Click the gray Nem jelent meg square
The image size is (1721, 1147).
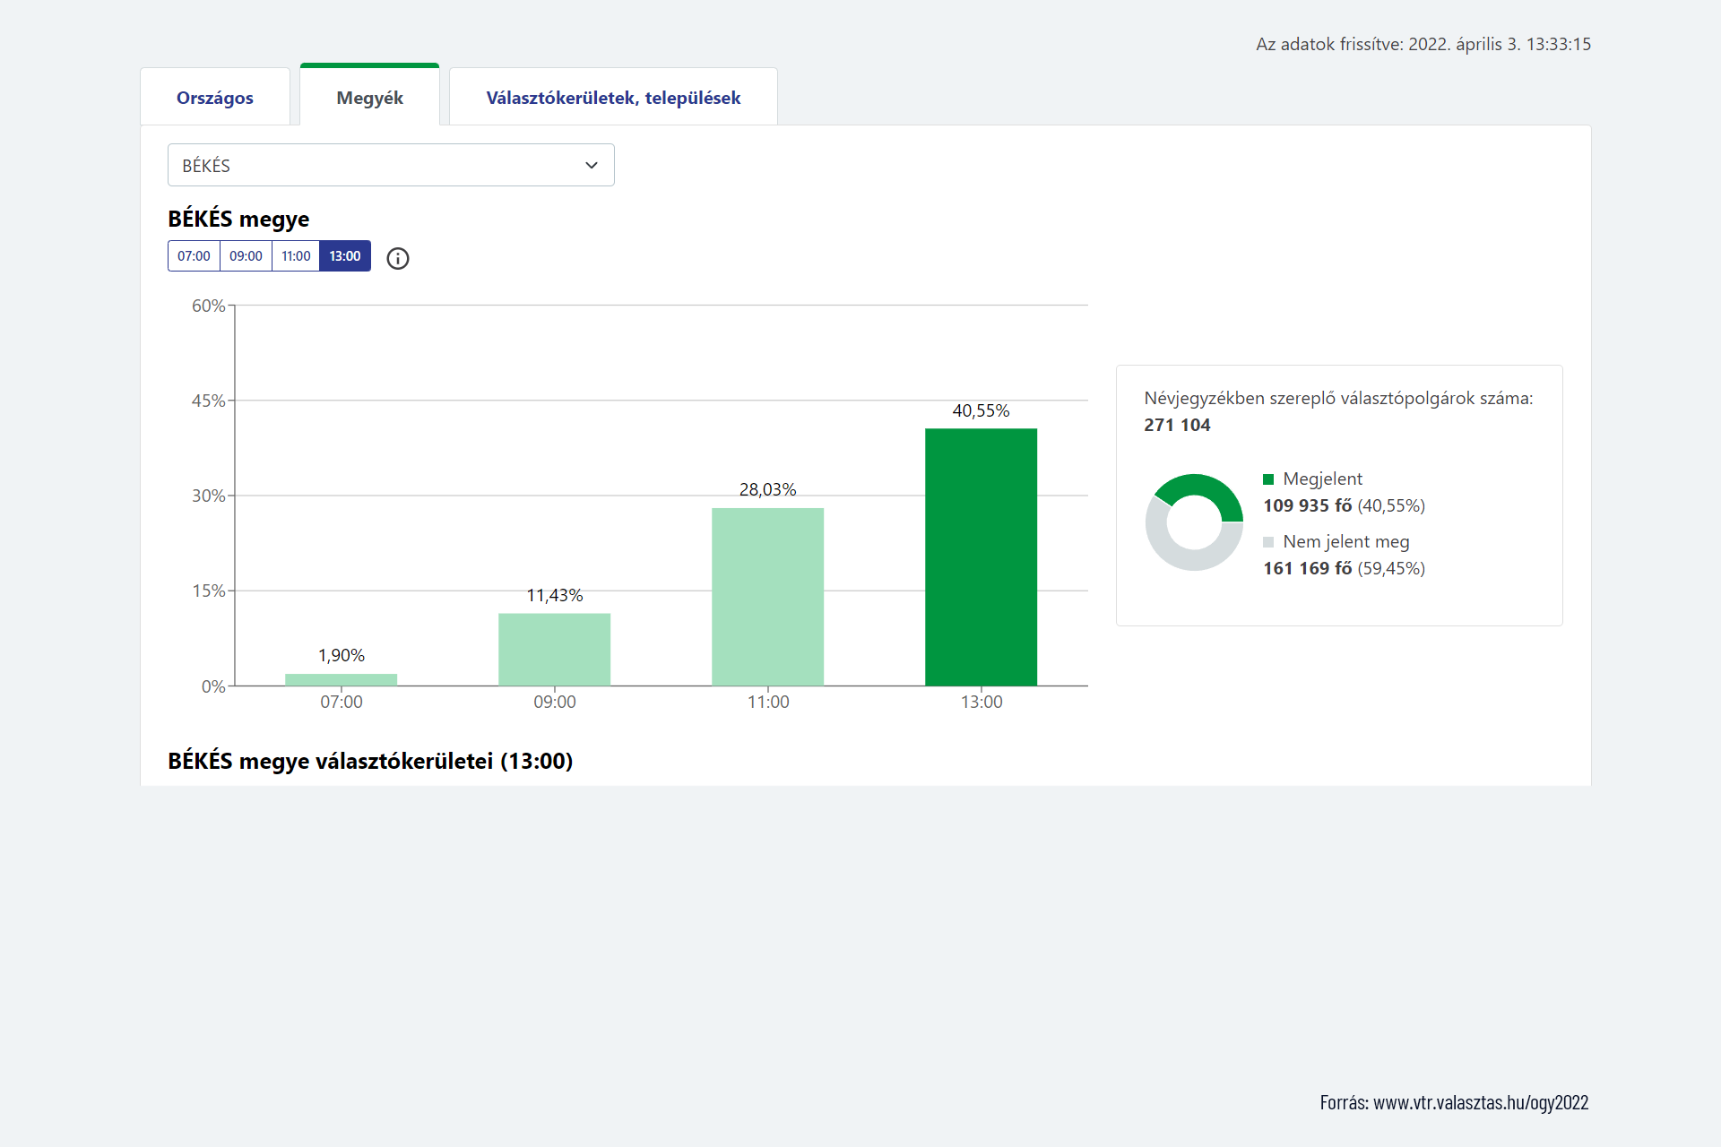[x=1268, y=542]
